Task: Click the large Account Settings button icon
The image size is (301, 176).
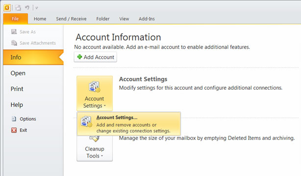Action: (x=95, y=87)
